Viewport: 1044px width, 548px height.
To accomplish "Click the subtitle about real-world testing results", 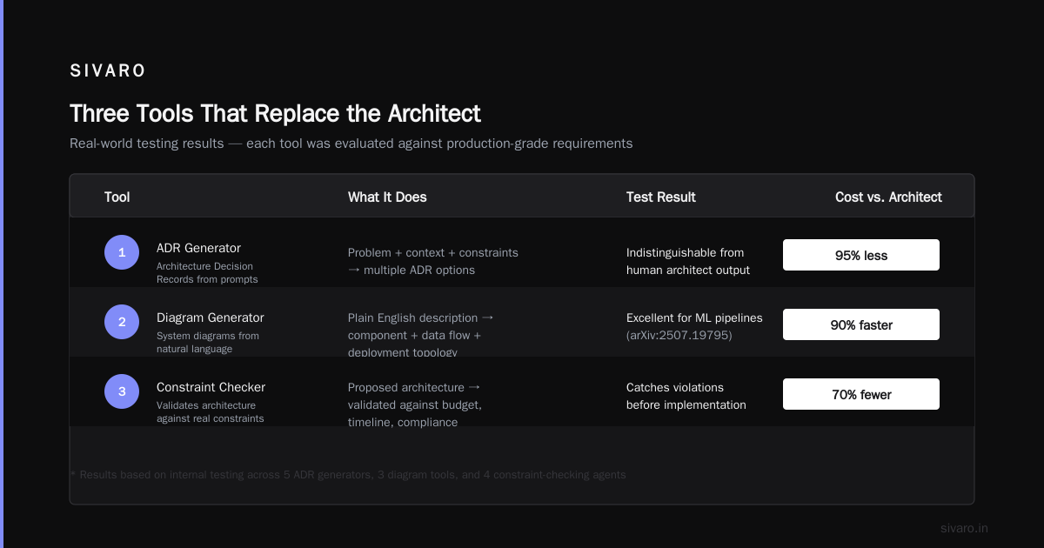I will pyautogui.click(x=351, y=144).
